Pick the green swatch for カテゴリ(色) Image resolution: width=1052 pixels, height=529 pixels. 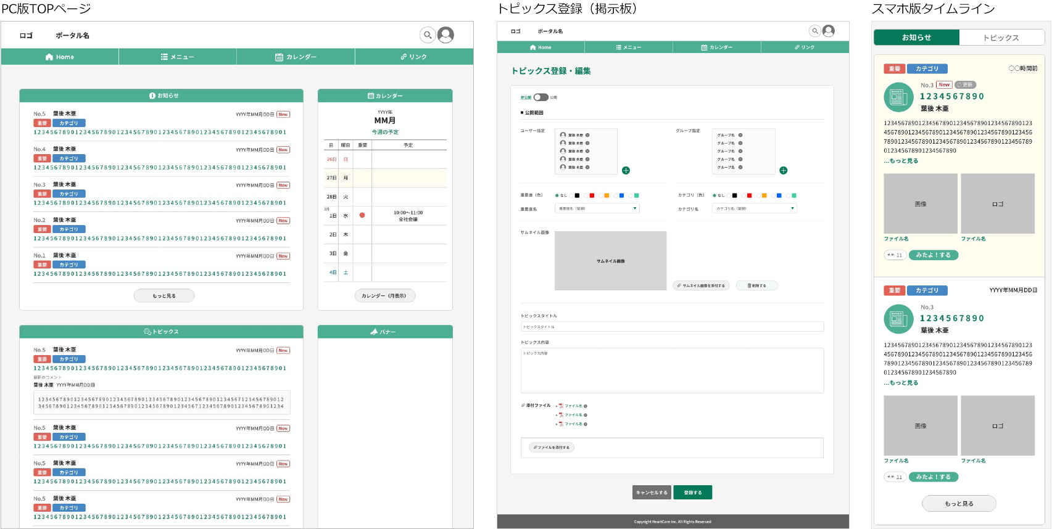[794, 195]
